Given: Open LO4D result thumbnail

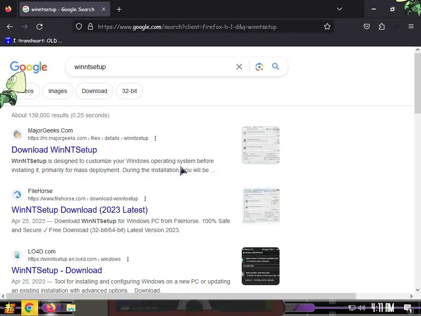Looking at the screenshot, I should (x=260, y=266).
